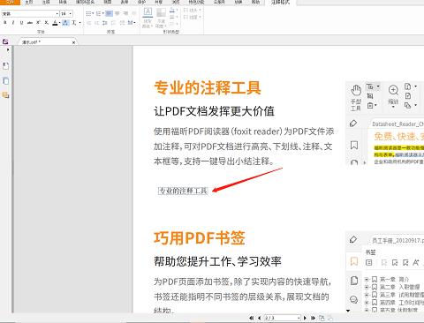Select the 专业的注释工具 text box annotation
The image size is (424, 323).
pos(183,191)
